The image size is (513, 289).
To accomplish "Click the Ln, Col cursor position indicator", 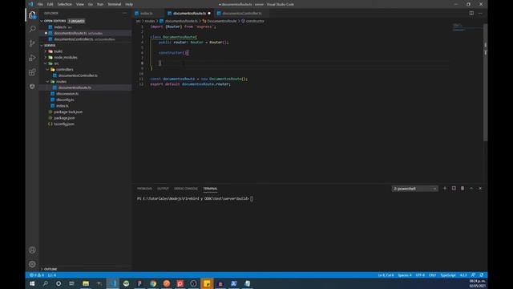I will [x=386, y=275].
